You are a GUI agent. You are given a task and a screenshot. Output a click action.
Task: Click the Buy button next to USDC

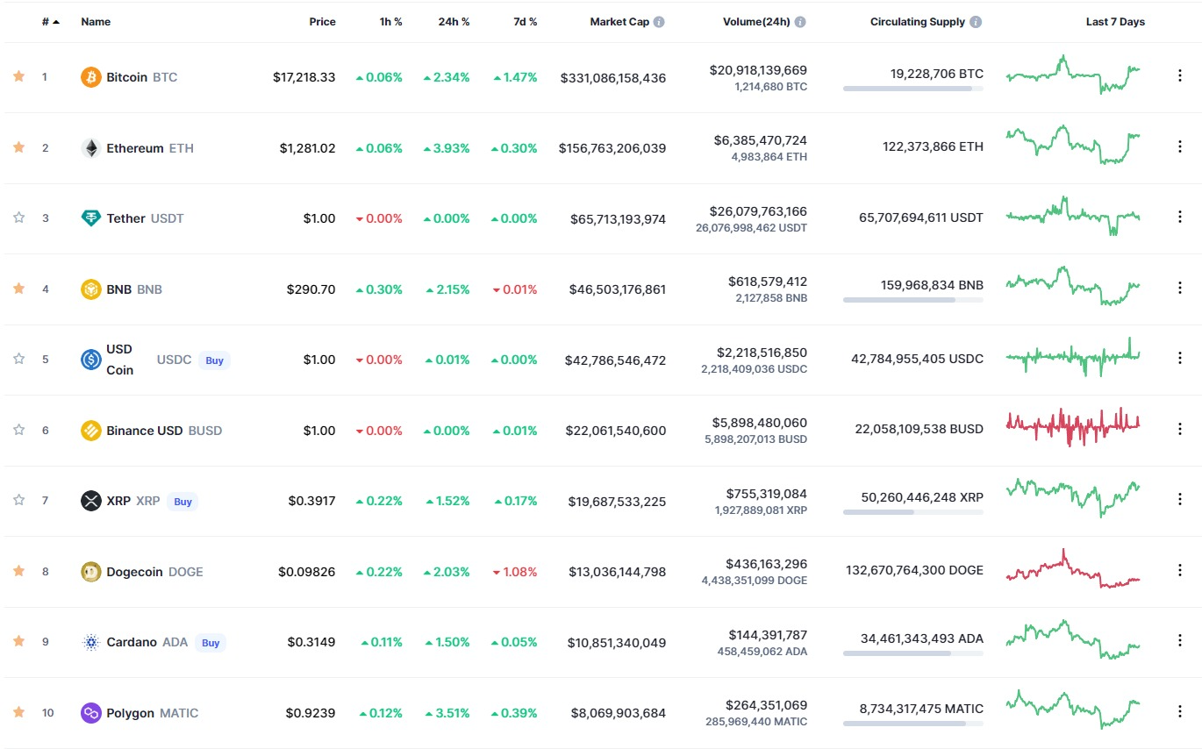(214, 360)
